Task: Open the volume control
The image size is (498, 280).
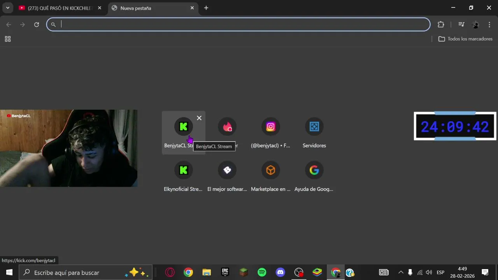Action: click(429, 272)
